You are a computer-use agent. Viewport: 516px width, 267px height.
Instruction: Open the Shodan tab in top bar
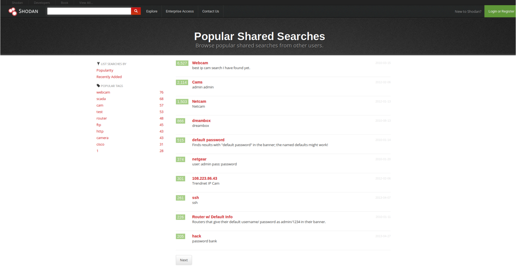coord(17,3)
